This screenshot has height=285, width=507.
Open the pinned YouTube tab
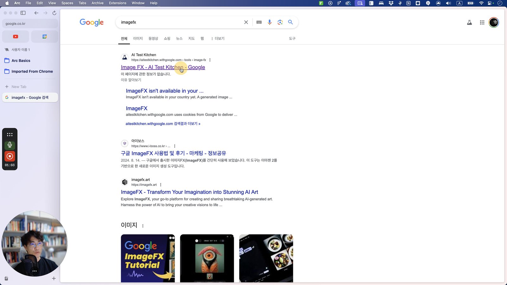[16, 36]
